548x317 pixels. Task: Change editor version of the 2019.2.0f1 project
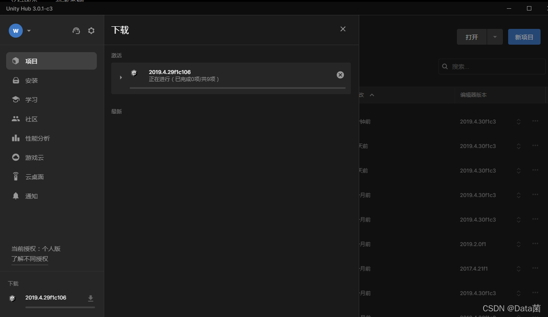click(x=519, y=244)
